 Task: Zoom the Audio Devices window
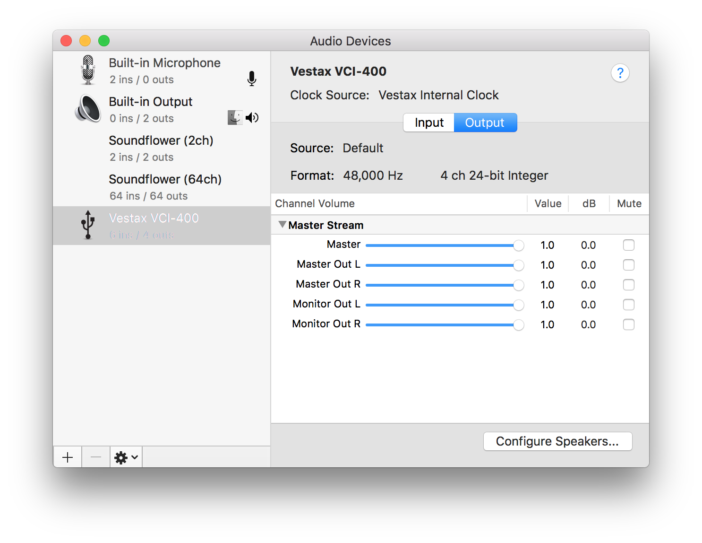pyautogui.click(x=104, y=41)
